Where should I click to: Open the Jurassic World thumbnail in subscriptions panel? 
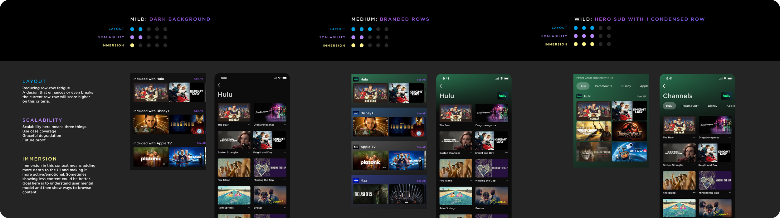(630, 131)
